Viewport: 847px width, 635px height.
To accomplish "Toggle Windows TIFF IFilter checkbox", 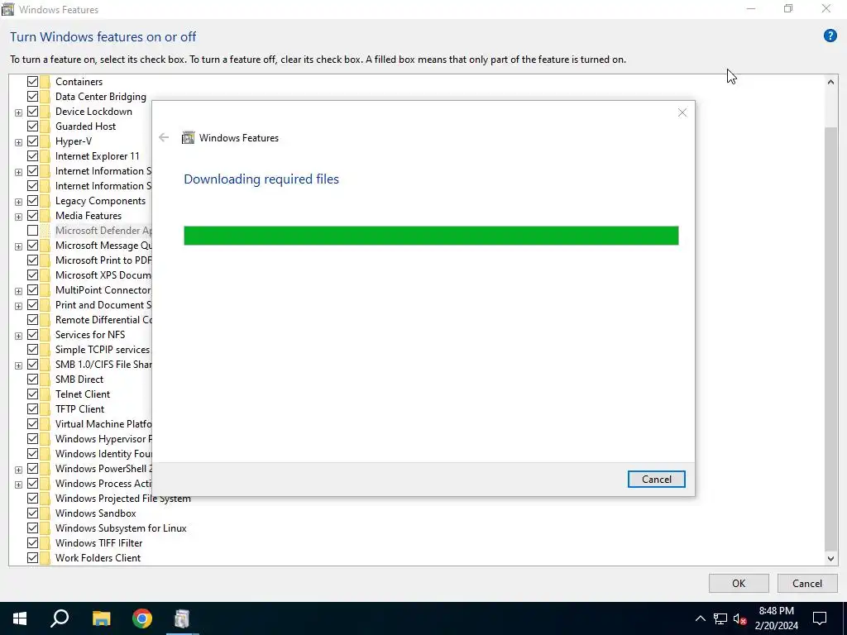I will [x=32, y=543].
